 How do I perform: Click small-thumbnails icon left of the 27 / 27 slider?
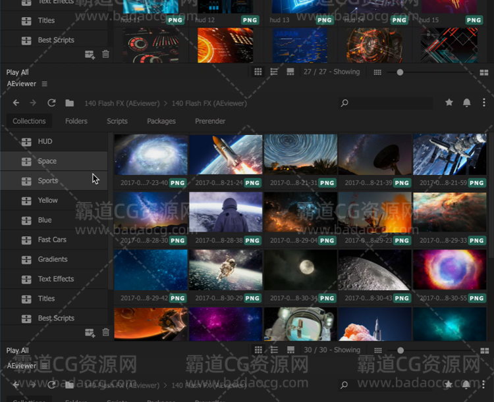click(377, 72)
